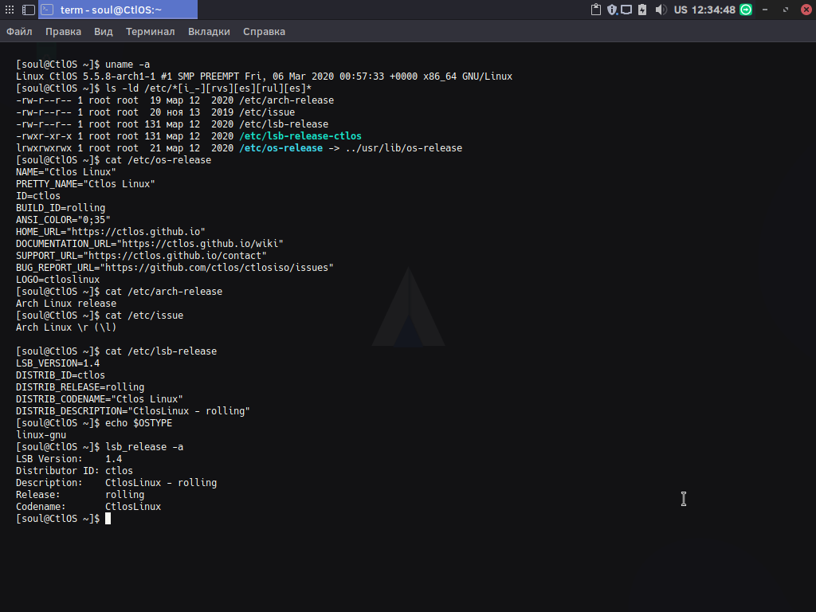The image size is (816, 612).
Task: Click the HOME_URL https://ctlos.github.io text
Action: click(x=110, y=232)
